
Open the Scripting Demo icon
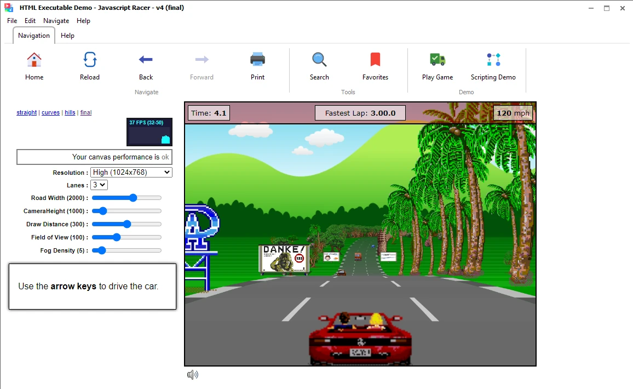[493, 60]
